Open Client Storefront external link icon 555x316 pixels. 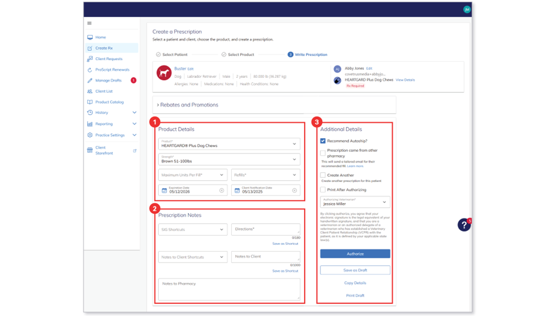coord(134,151)
